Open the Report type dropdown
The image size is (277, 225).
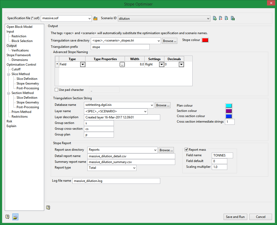pyautogui.click(x=134, y=168)
